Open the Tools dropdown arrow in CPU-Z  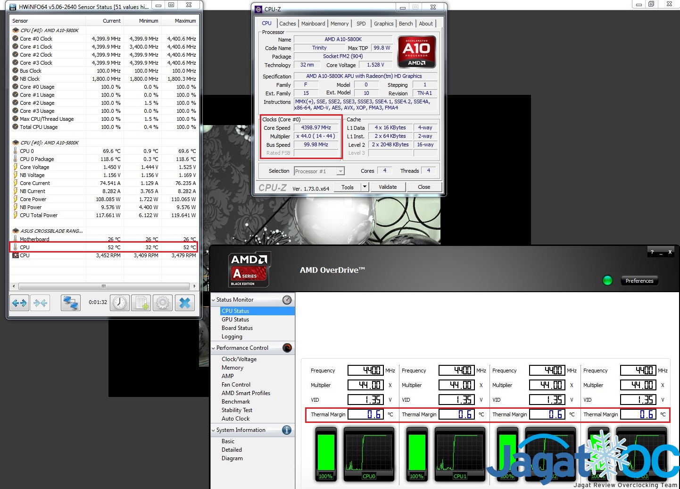tap(365, 187)
